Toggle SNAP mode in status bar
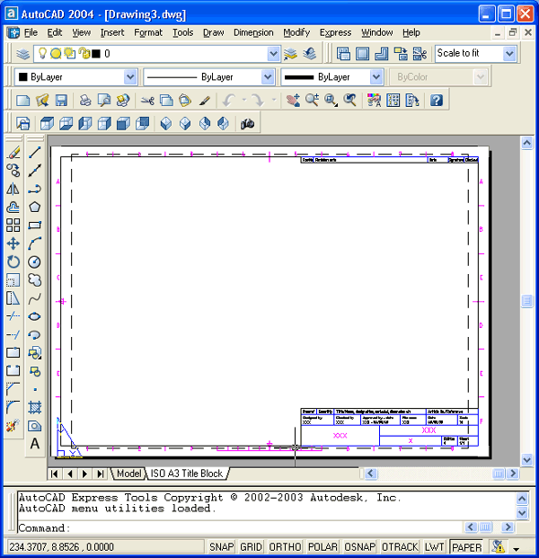Image resolution: width=539 pixels, height=558 pixels. (x=222, y=546)
